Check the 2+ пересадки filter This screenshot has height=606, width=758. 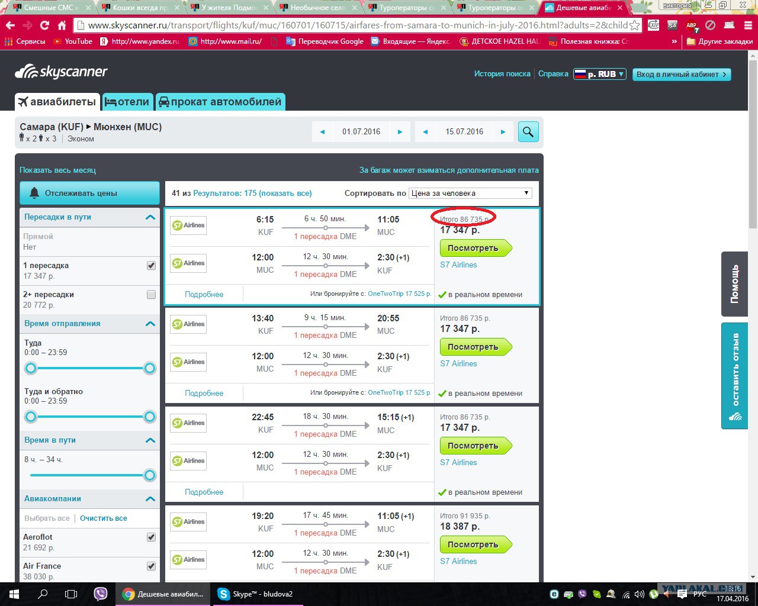pyautogui.click(x=151, y=295)
